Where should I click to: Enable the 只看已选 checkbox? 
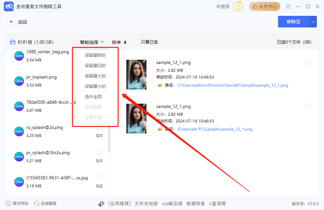(x=137, y=42)
